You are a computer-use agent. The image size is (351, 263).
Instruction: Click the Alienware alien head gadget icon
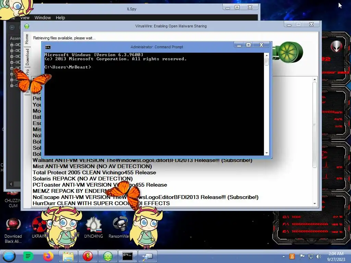(x=336, y=47)
